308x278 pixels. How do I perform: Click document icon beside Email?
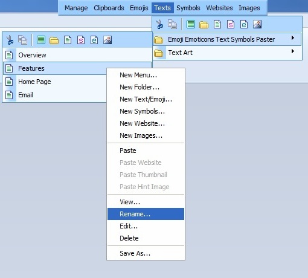9,95
